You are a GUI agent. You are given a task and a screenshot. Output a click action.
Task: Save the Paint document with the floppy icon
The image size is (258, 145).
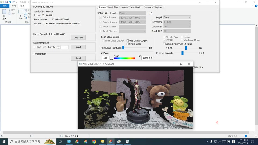coord(6,2)
